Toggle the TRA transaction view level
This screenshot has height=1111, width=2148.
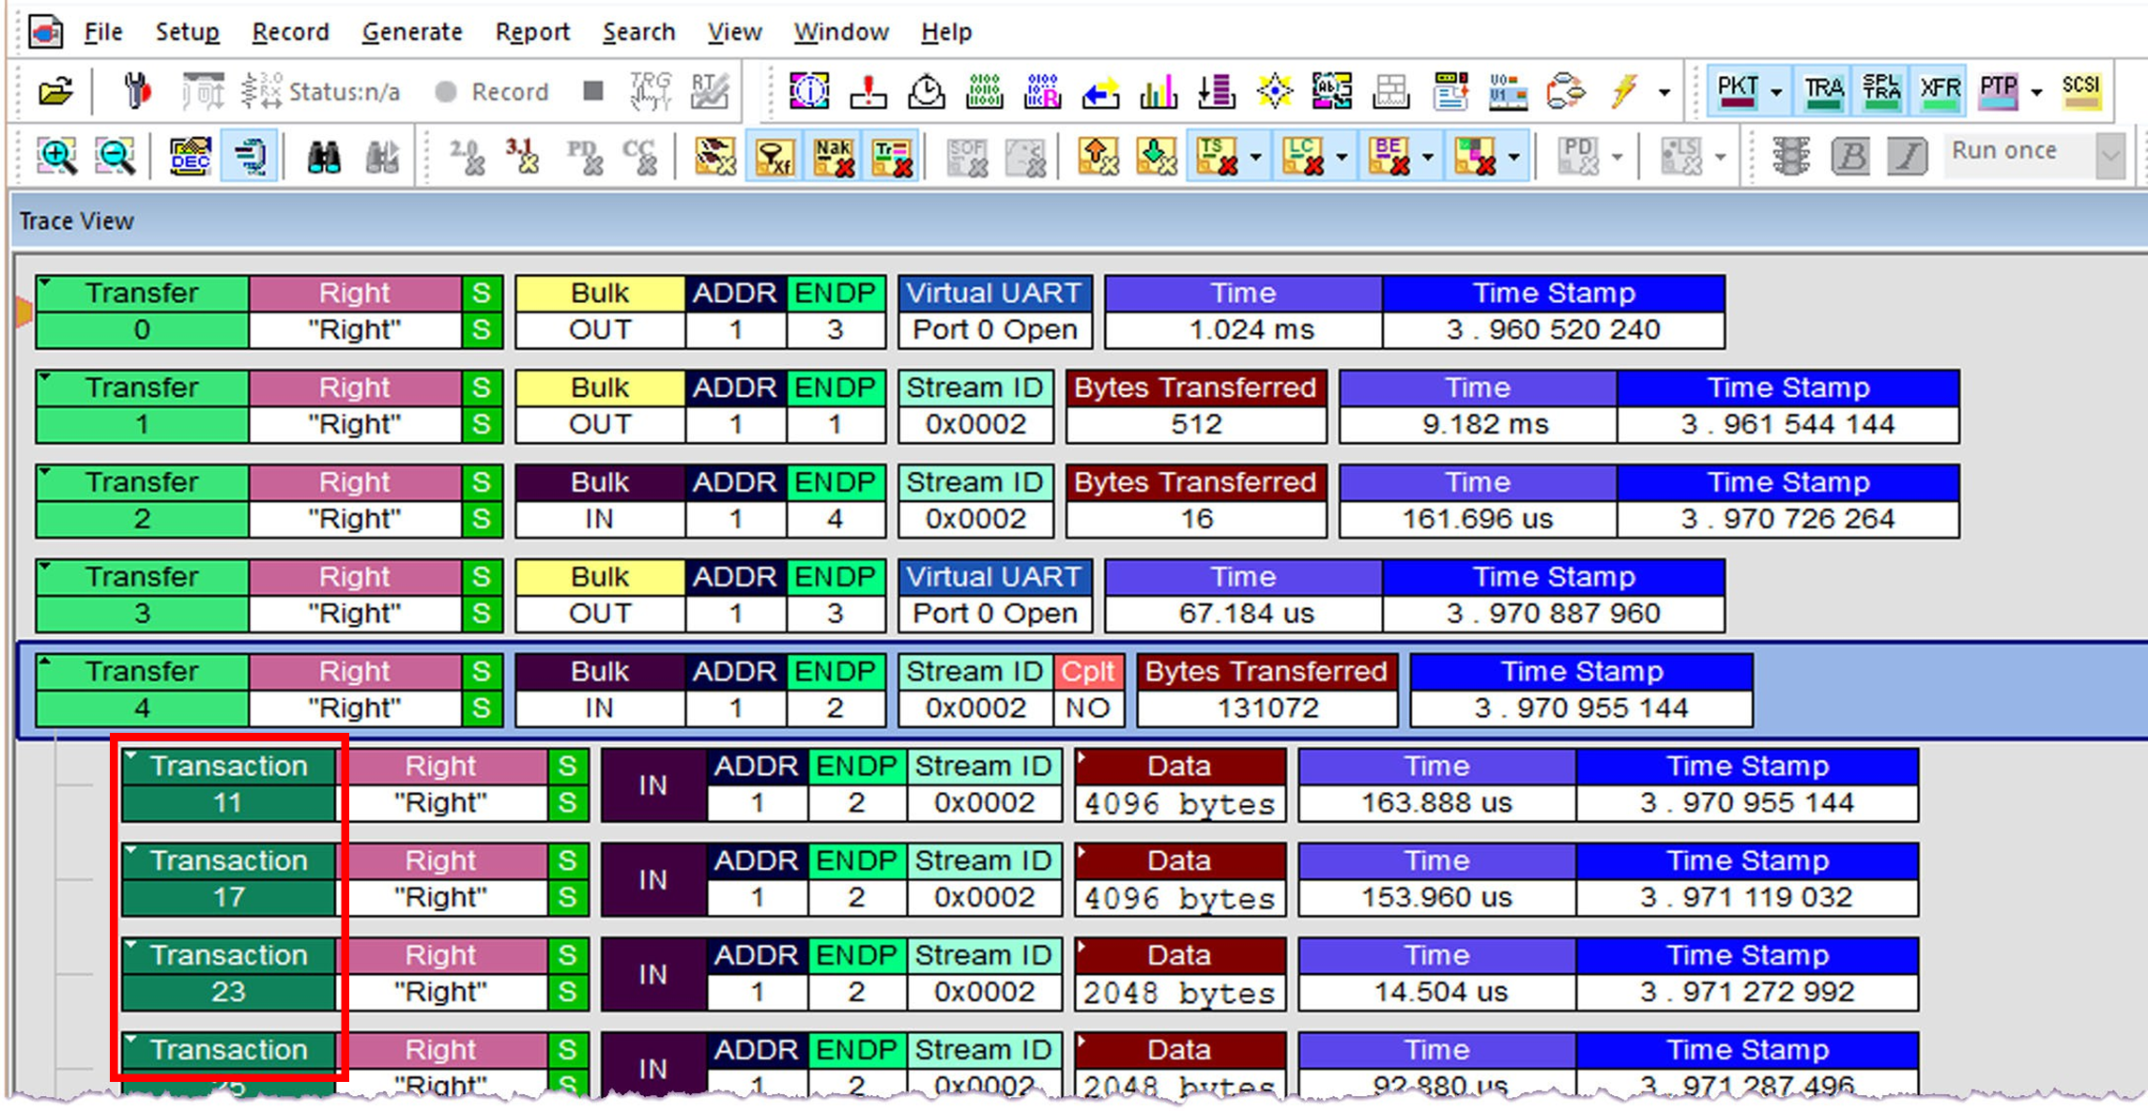(1823, 91)
